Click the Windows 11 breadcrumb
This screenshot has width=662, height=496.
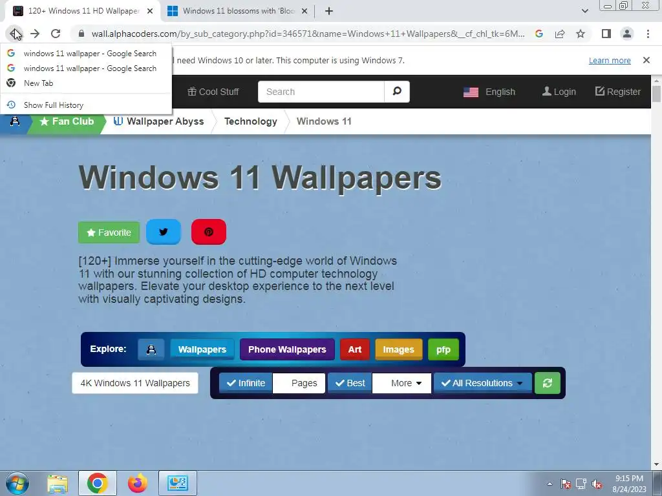(x=324, y=121)
